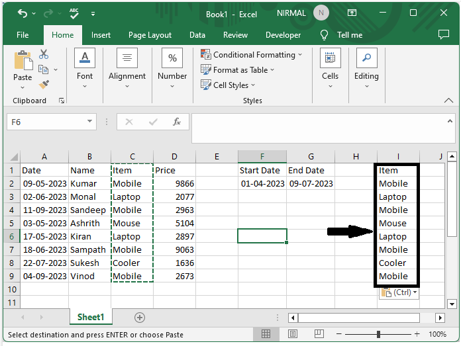Screen dimensions: 461x346
Task: Open the Developer ribbon tab
Action: pyautogui.click(x=283, y=35)
